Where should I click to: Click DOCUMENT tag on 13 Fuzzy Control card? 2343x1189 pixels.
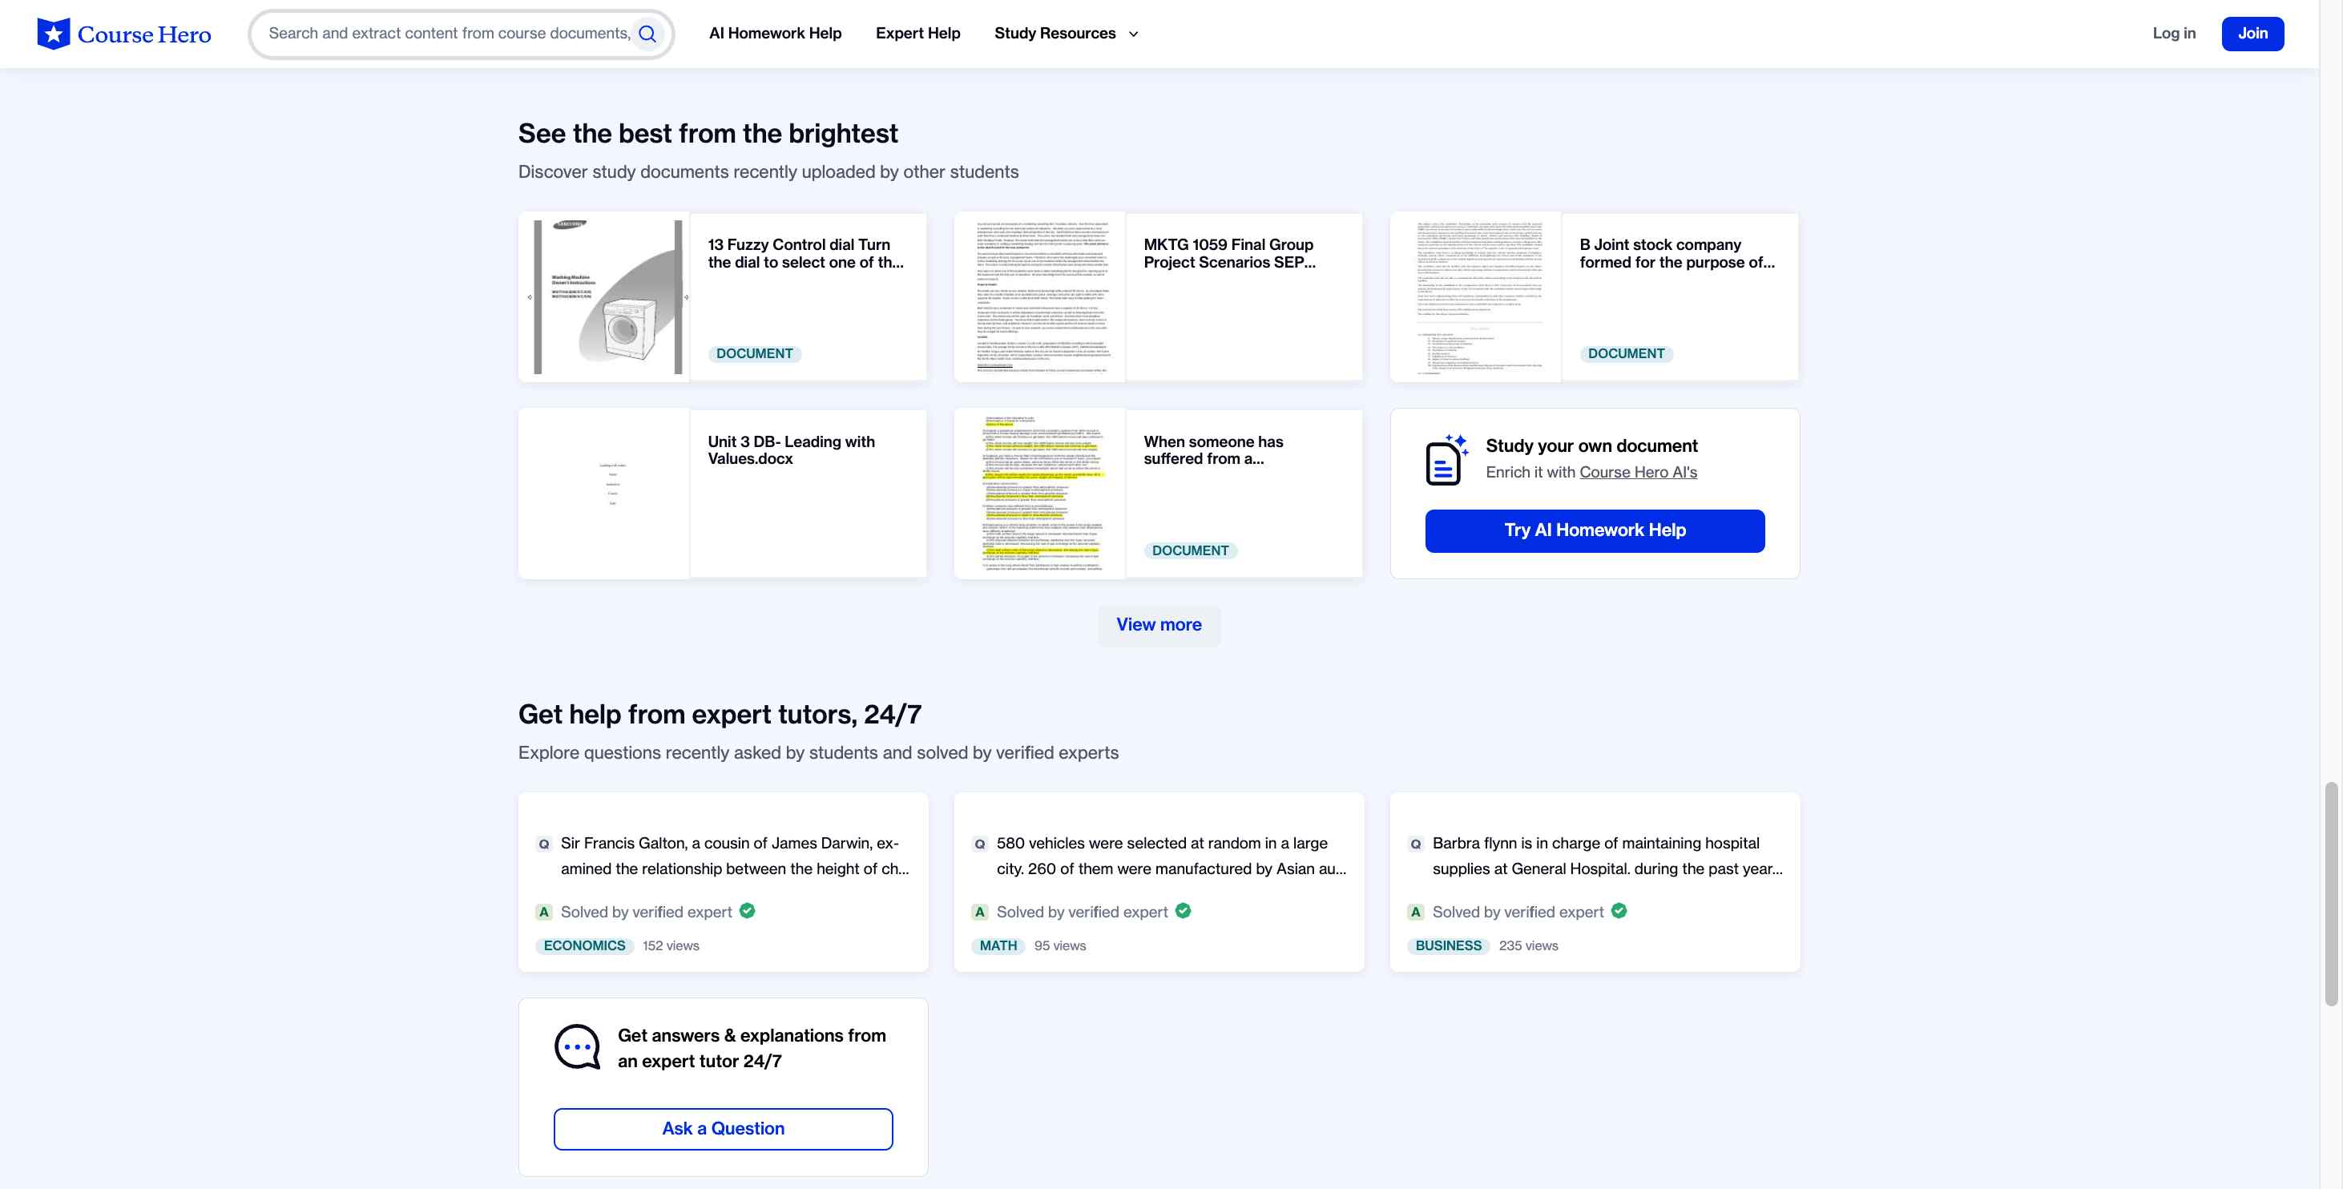tap(754, 354)
